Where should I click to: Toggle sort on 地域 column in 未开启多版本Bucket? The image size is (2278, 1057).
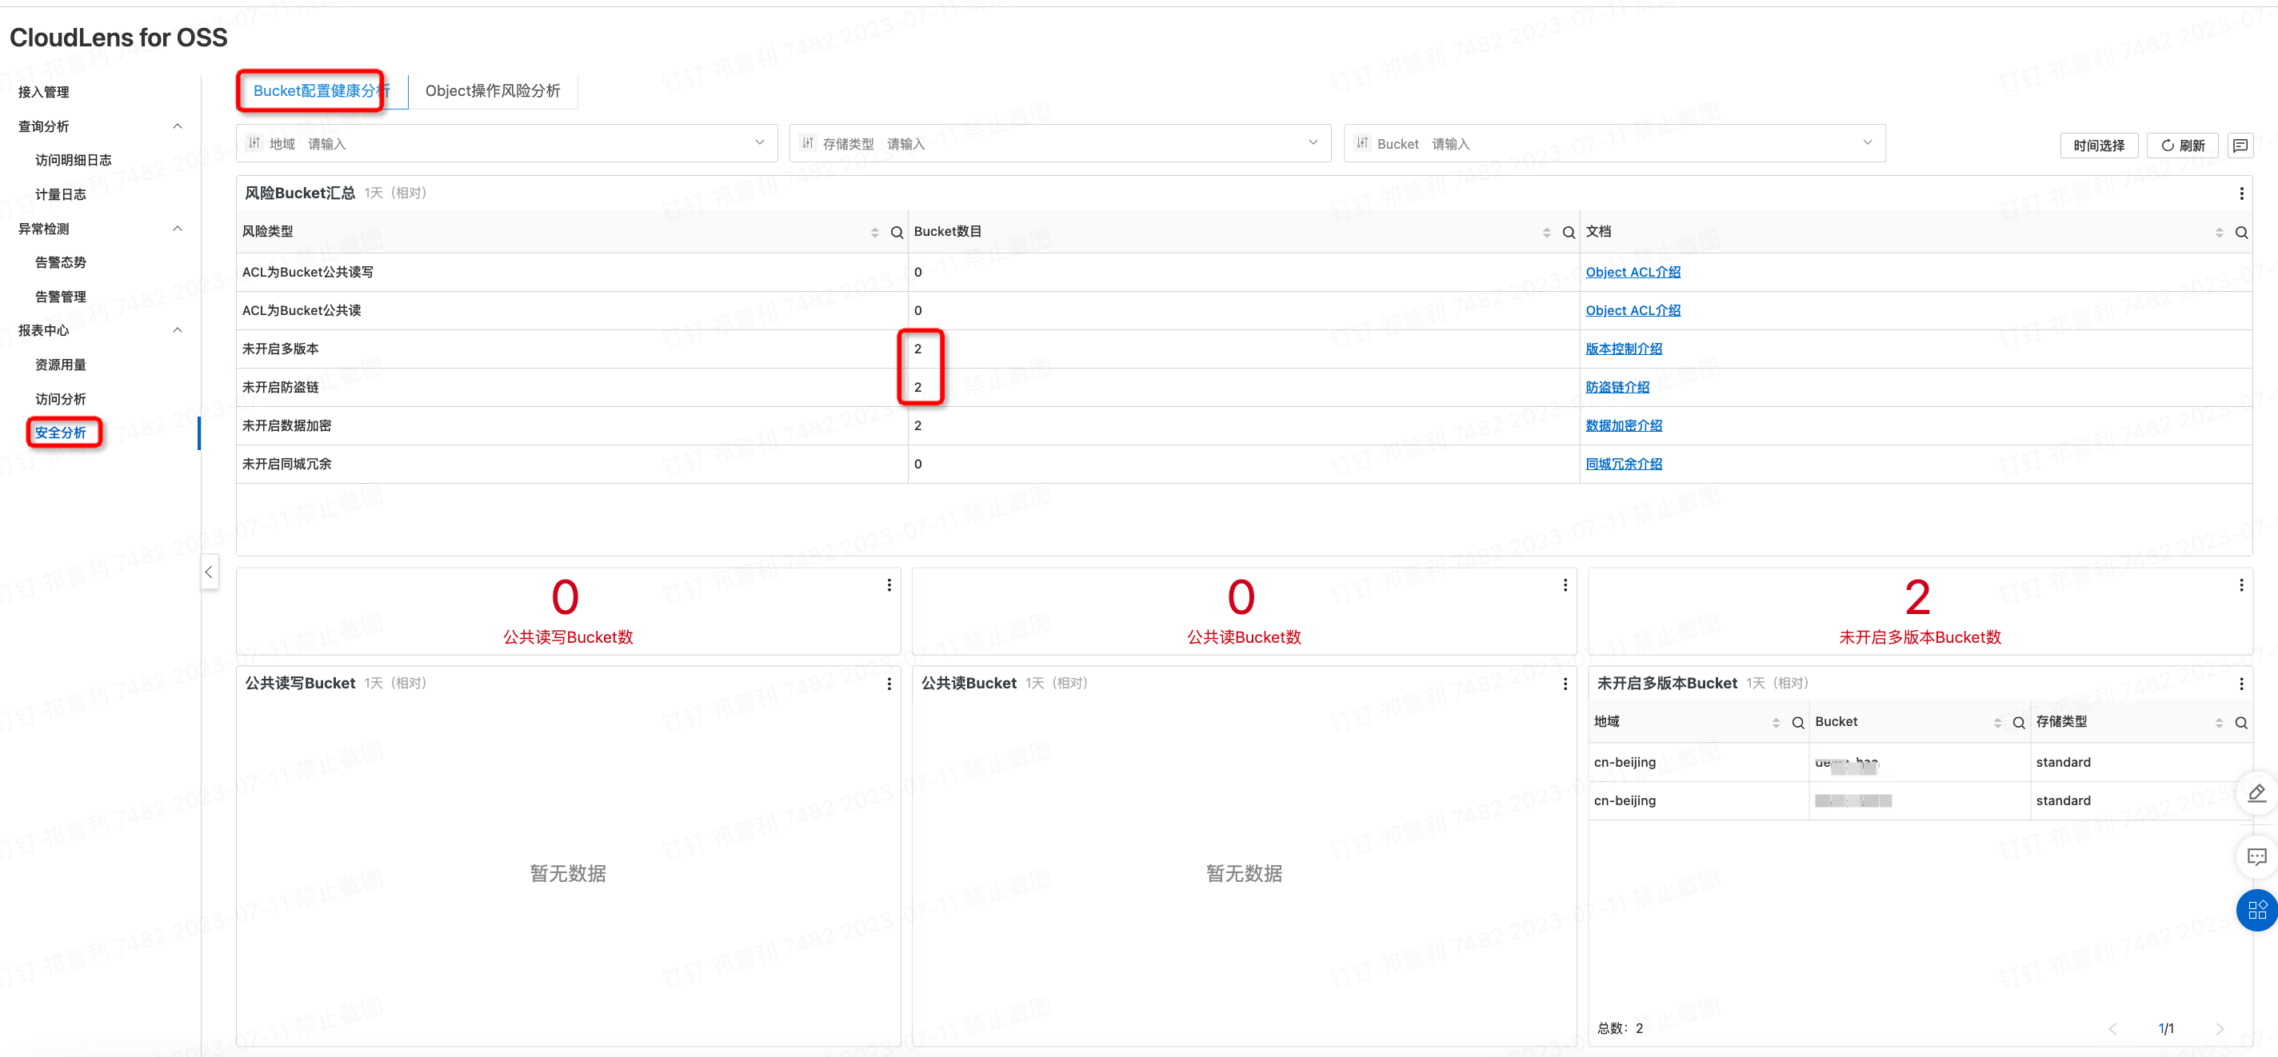[1776, 723]
